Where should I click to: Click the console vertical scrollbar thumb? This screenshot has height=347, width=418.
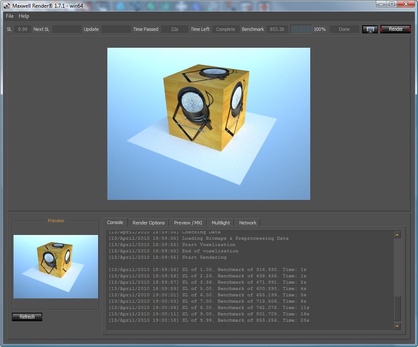pos(397,308)
